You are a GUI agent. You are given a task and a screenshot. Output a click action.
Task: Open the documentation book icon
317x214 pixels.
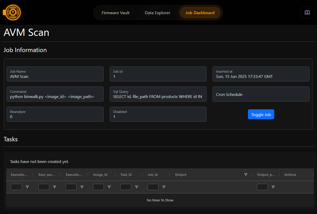tap(307, 13)
